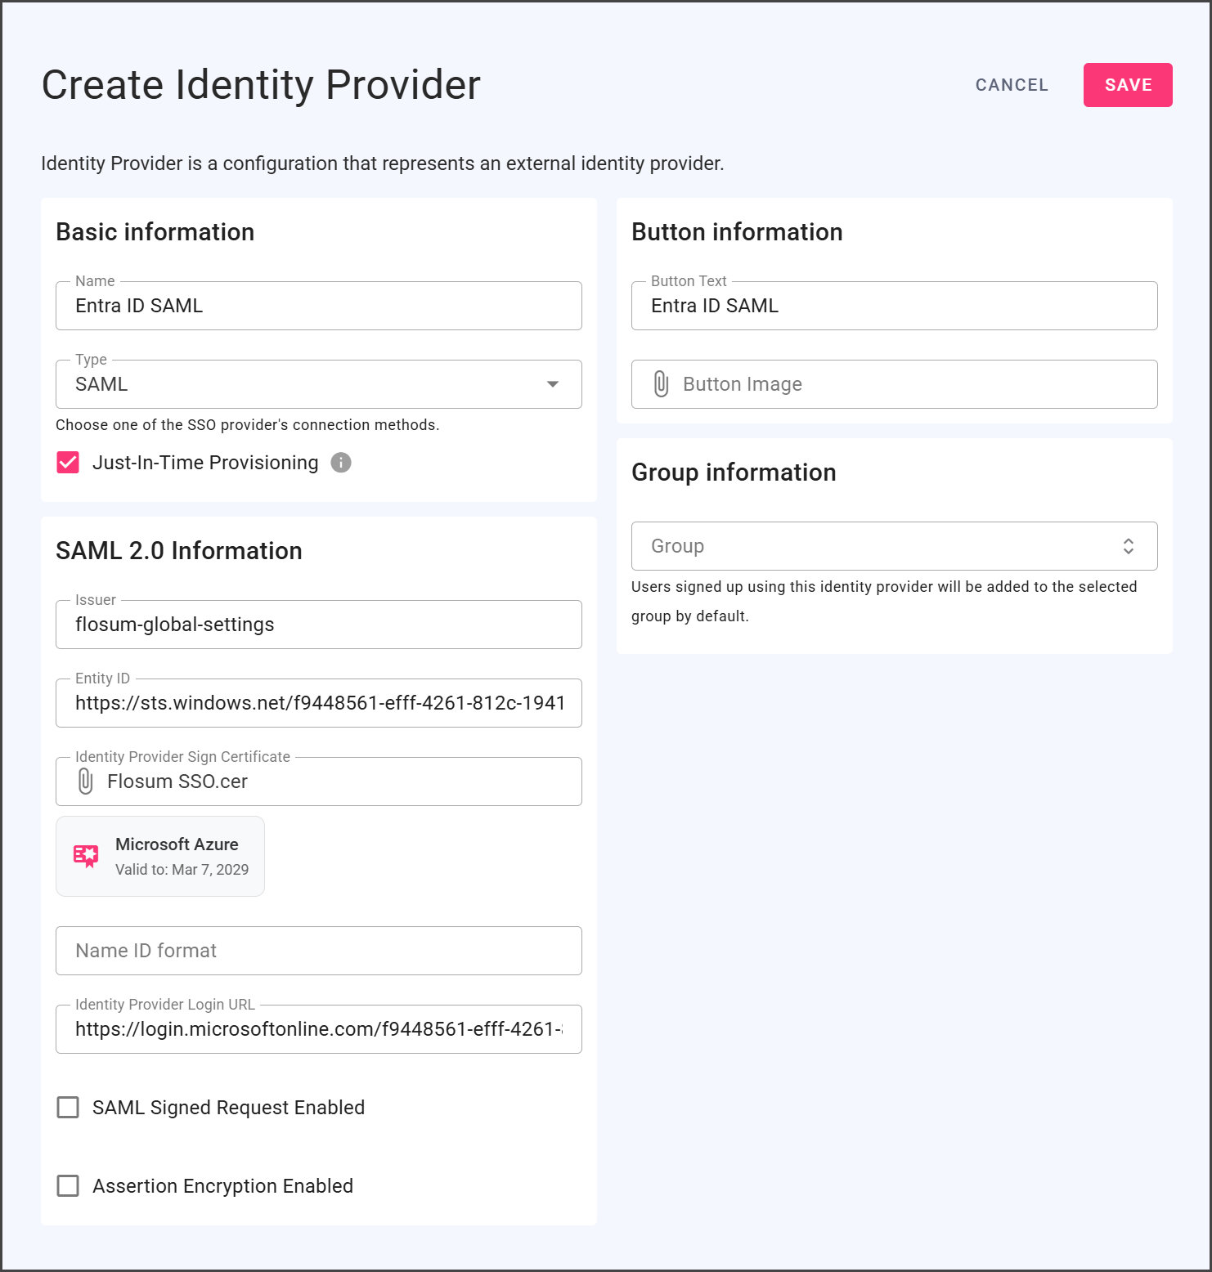Focus the Name input field
Viewport: 1212px width, 1272px height.
point(319,306)
